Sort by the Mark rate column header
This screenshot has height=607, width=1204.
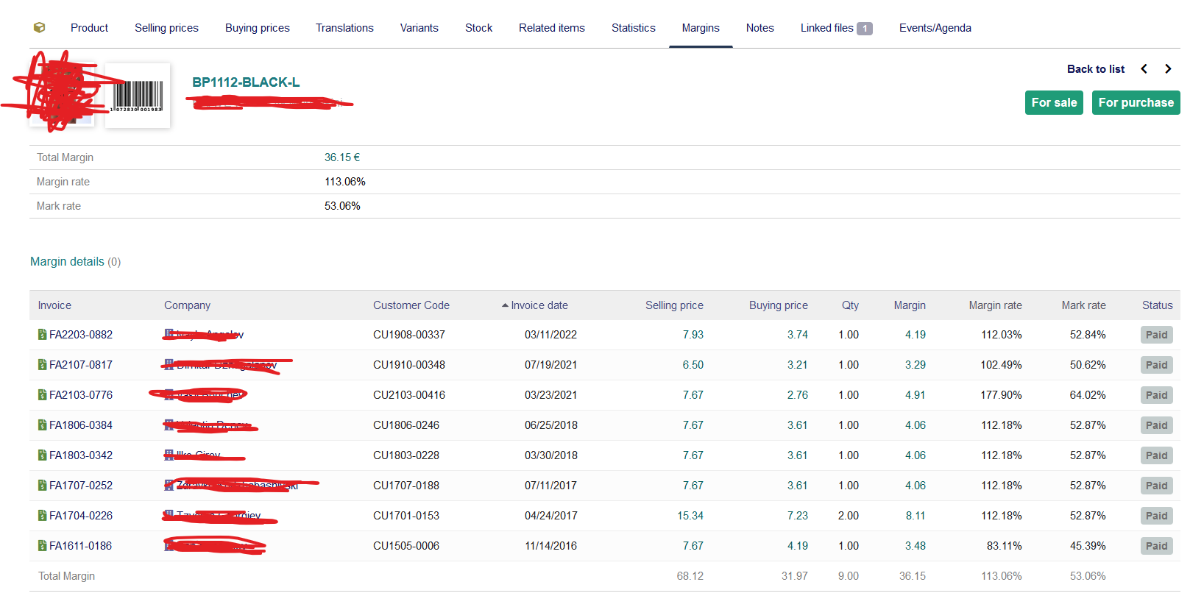pos(1083,305)
